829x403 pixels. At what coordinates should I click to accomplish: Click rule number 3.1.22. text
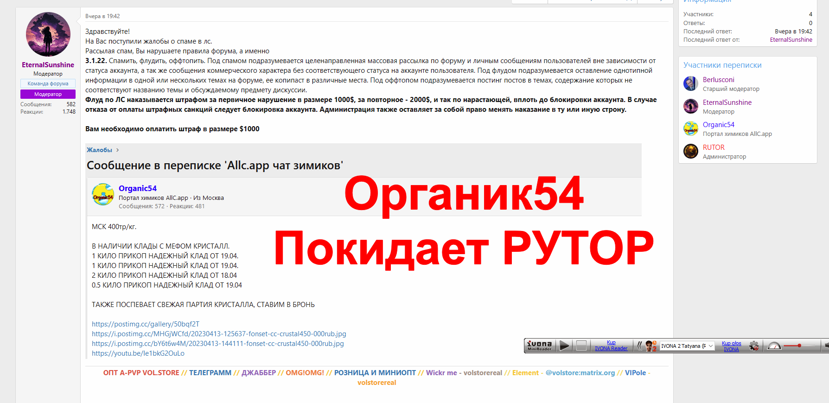click(96, 61)
